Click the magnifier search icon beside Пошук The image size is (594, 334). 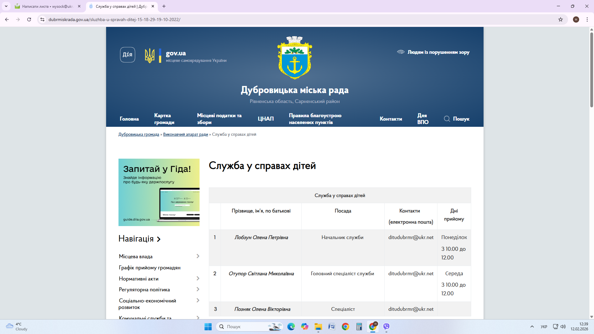point(447,119)
